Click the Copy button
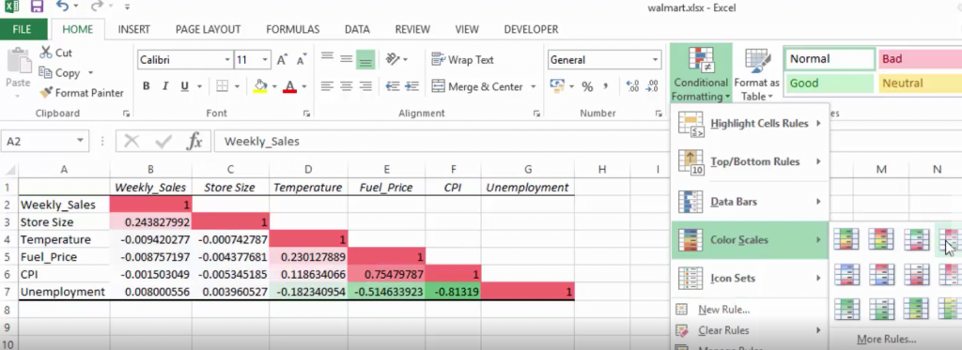This screenshot has width=962, height=350. point(59,73)
